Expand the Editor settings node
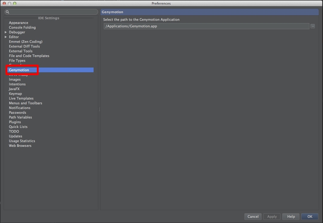This screenshot has height=223, width=323. coord(6,37)
